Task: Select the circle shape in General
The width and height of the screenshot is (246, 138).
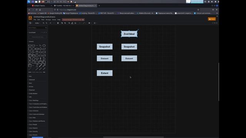Action: [33, 49]
